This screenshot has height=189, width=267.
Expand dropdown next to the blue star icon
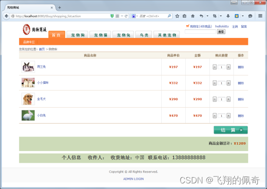coord(243,16)
